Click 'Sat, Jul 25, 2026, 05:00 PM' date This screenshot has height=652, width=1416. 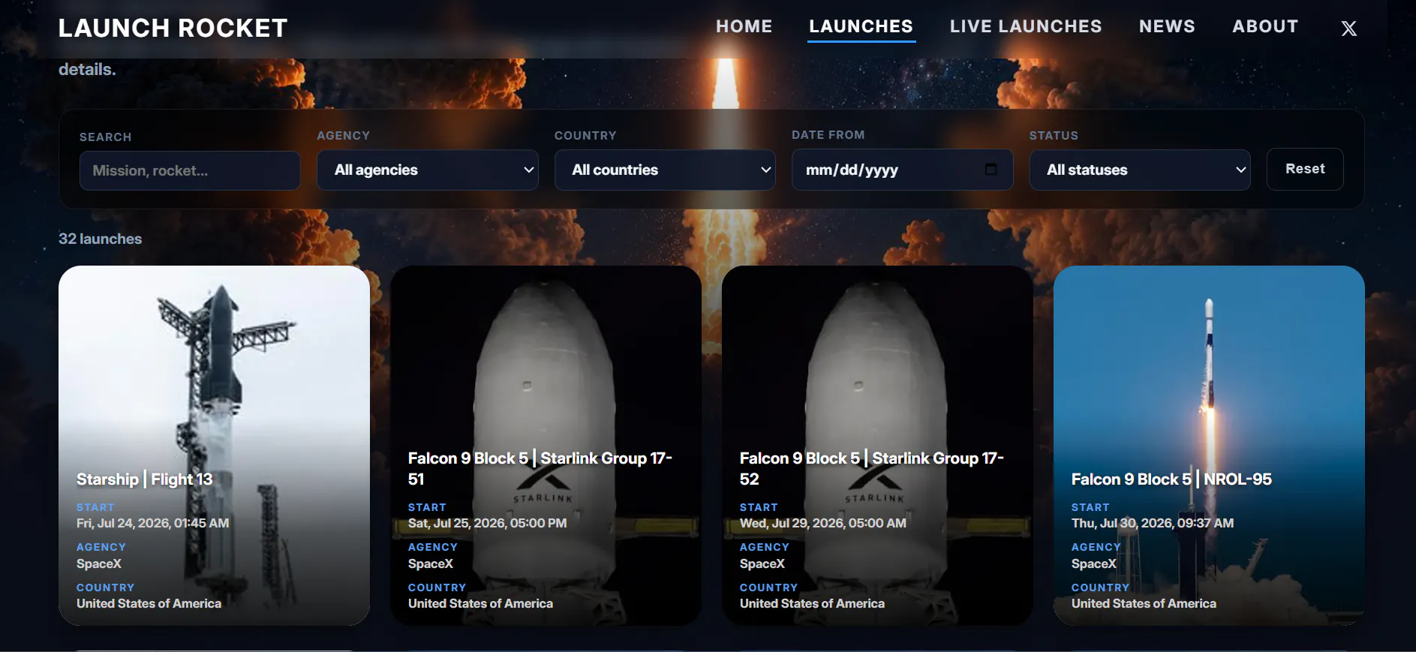tap(487, 523)
